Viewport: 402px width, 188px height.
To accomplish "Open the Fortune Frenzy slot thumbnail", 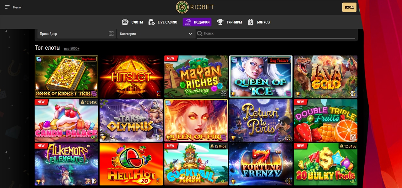I will click(261, 164).
